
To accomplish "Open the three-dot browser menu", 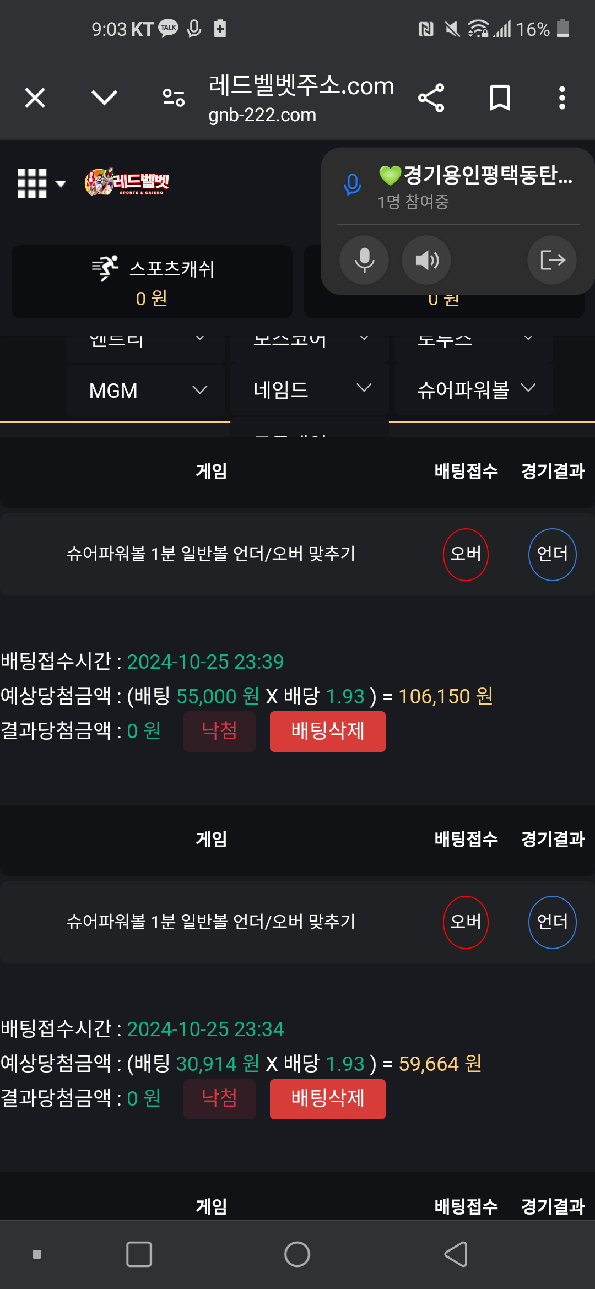I will click(x=562, y=98).
